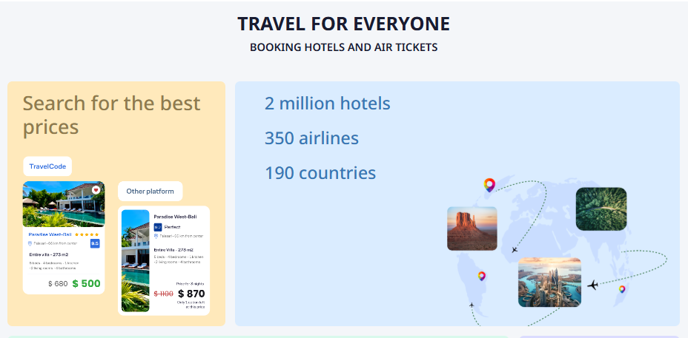Click the green $ 500 price

click(x=86, y=283)
